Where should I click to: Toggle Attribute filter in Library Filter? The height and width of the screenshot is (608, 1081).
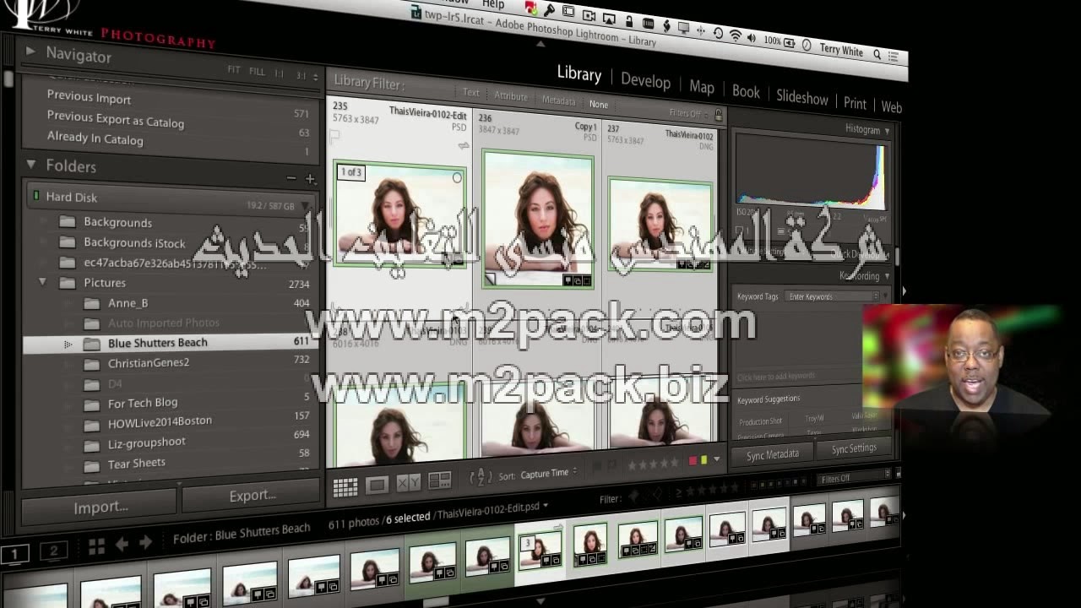(x=511, y=97)
